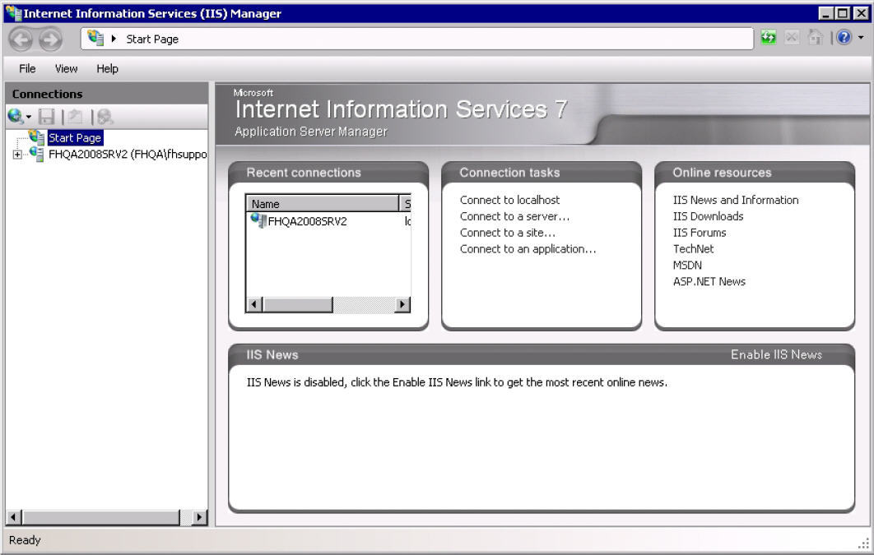Open the View menu
The width and height of the screenshot is (874, 555).
tap(67, 68)
